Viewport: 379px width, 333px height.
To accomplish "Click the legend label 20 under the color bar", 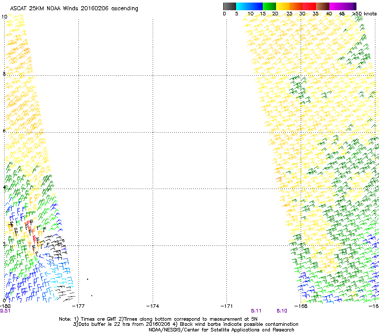I will click(275, 14).
